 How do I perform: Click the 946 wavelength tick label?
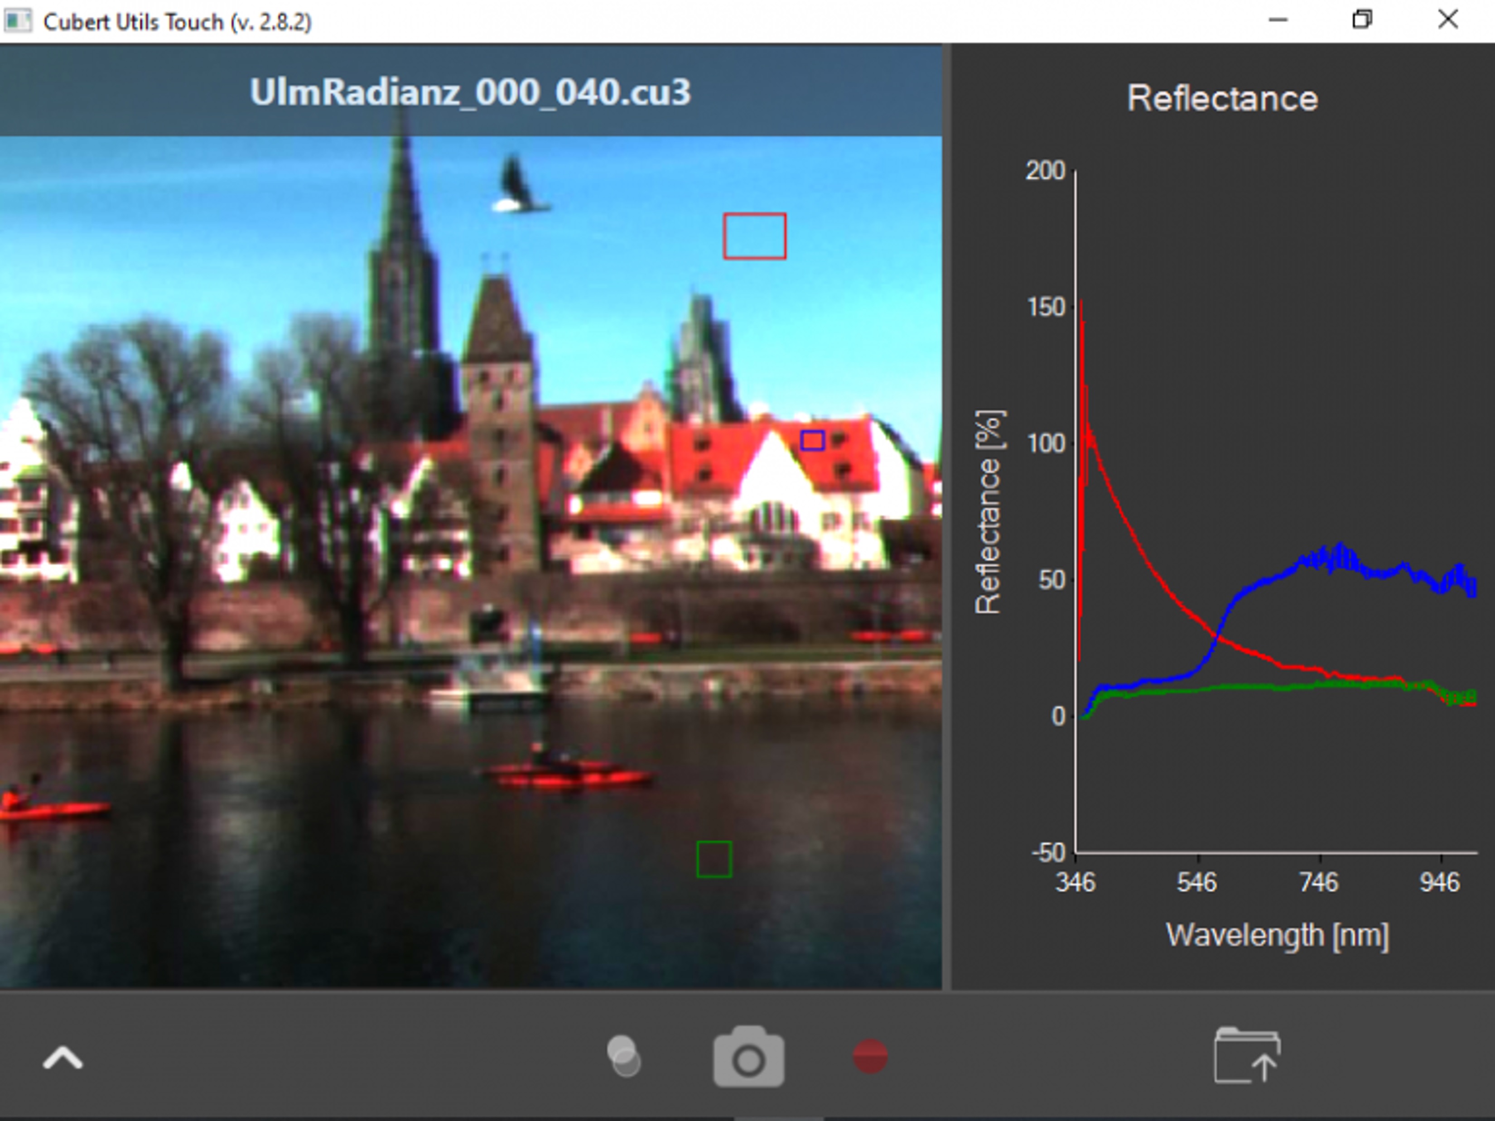click(x=1440, y=882)
